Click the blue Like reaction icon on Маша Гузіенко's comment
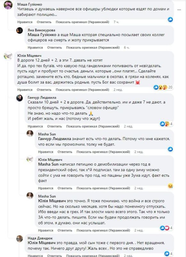 pos(170,20)
